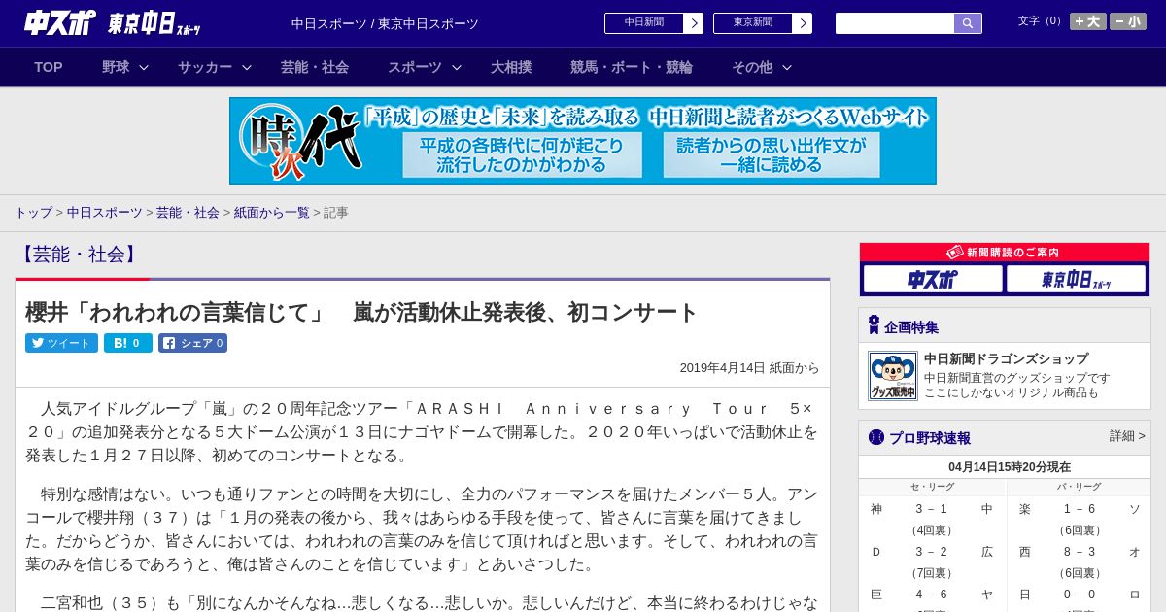The image size is (1166, 612).
Task: Expand the その他 navigation menu
Action: (762, 67)
